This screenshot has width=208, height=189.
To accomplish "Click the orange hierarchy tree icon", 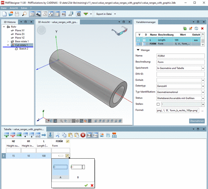I will [x=114, y=135].
